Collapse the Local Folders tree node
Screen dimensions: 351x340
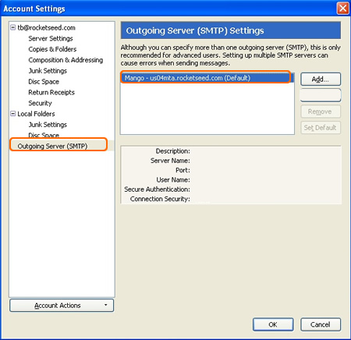(12, 114)
